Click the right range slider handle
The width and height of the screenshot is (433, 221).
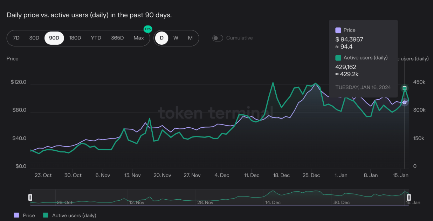[408, 198]
